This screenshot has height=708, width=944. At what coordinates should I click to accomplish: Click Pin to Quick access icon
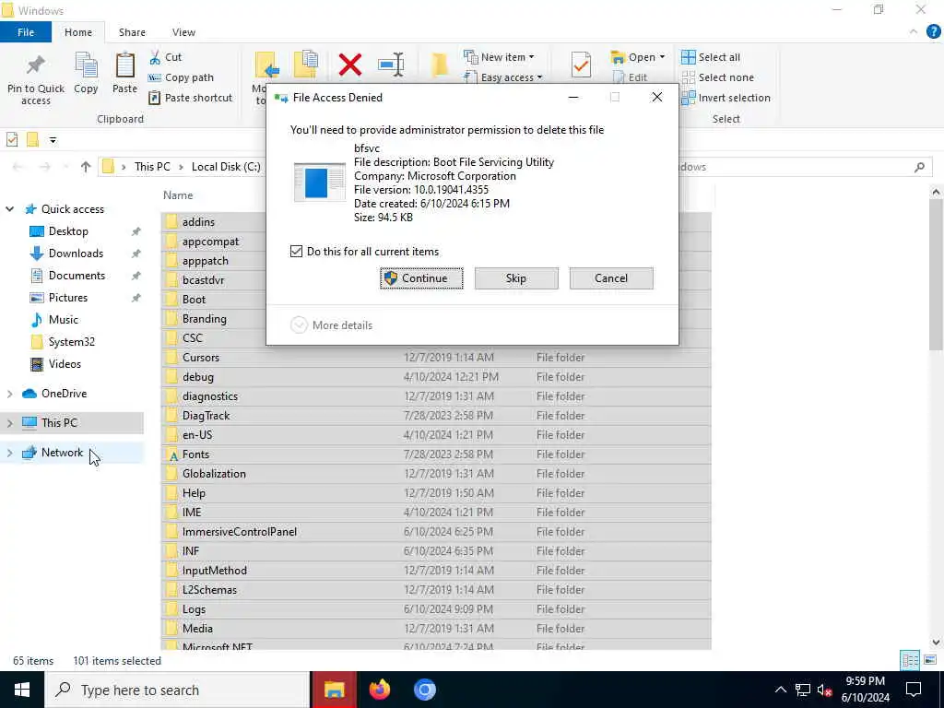[36, 65]
